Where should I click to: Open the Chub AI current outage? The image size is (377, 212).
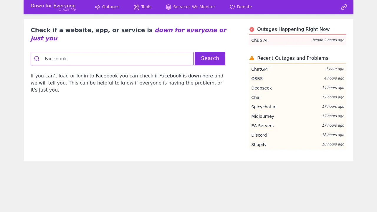point(259,40)
